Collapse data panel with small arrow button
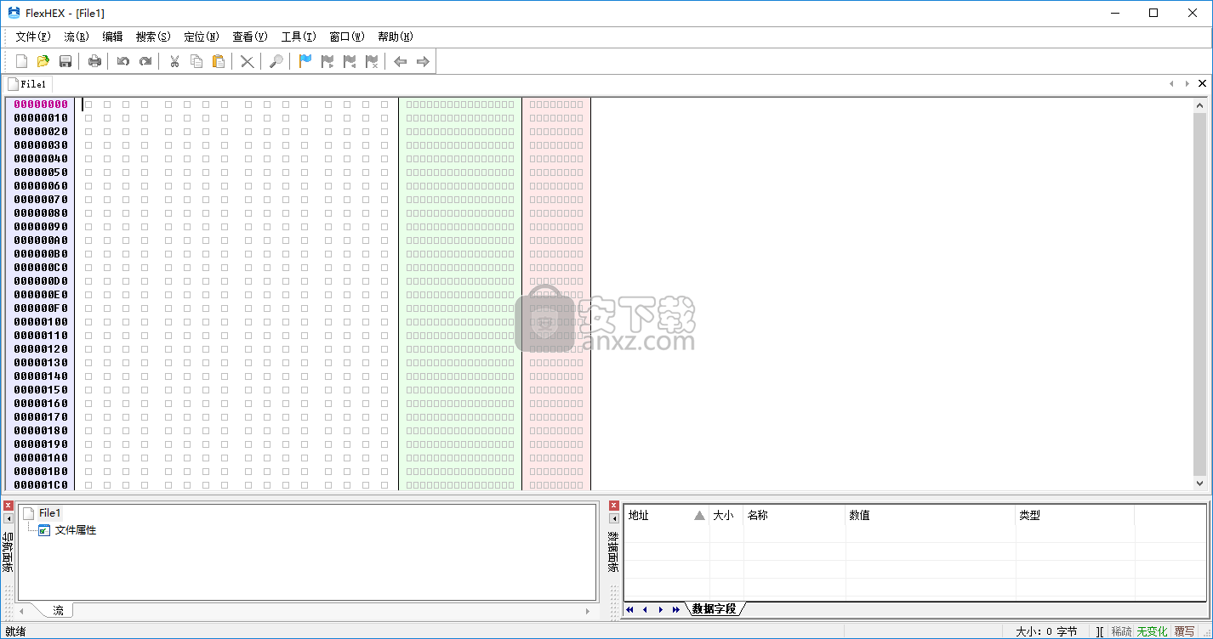1213x639 pixels. [614, 518]
